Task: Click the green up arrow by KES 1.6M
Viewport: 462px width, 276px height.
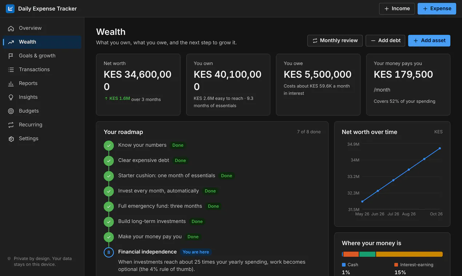Action: point(106,98)
